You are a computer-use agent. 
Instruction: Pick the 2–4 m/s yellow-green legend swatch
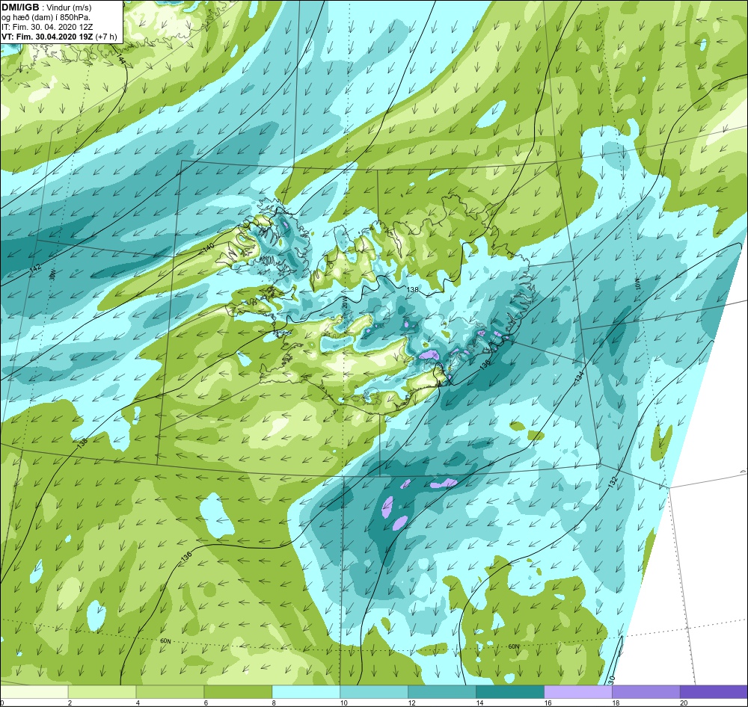(102, 691)
